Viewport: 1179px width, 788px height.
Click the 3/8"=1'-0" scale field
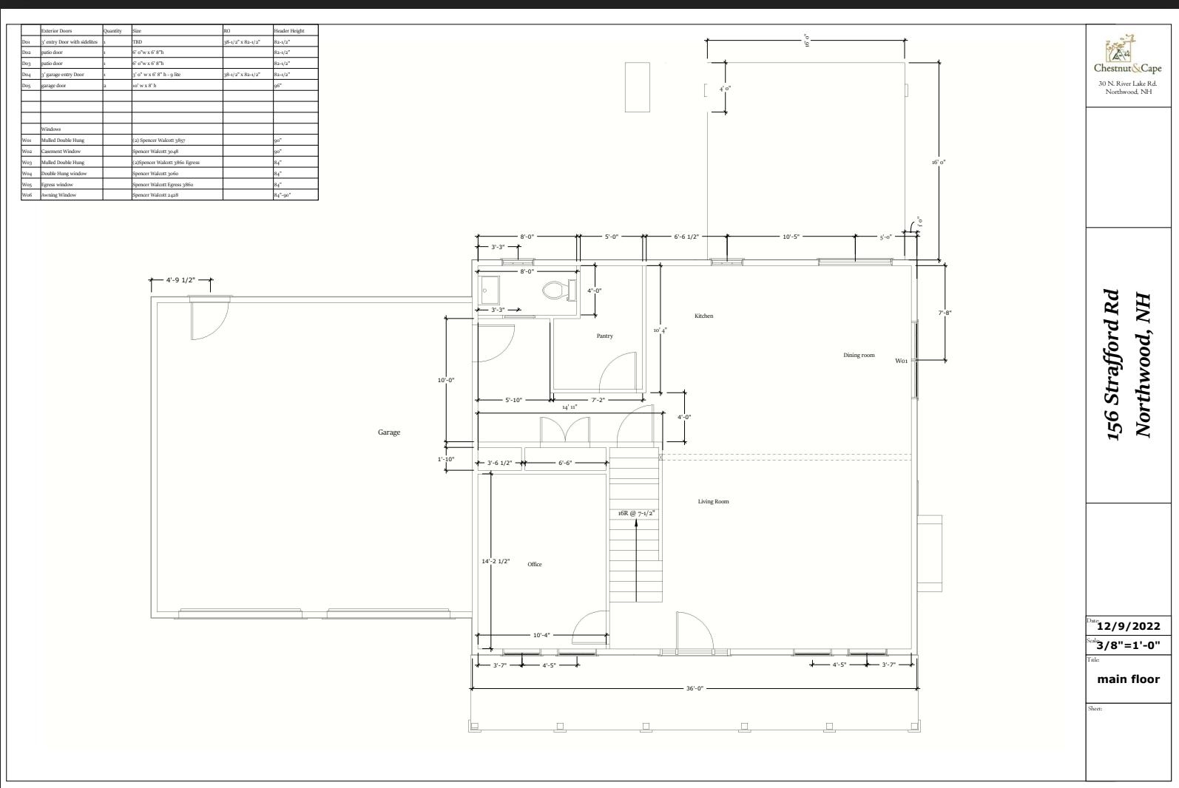click(x=1128, y=645)
